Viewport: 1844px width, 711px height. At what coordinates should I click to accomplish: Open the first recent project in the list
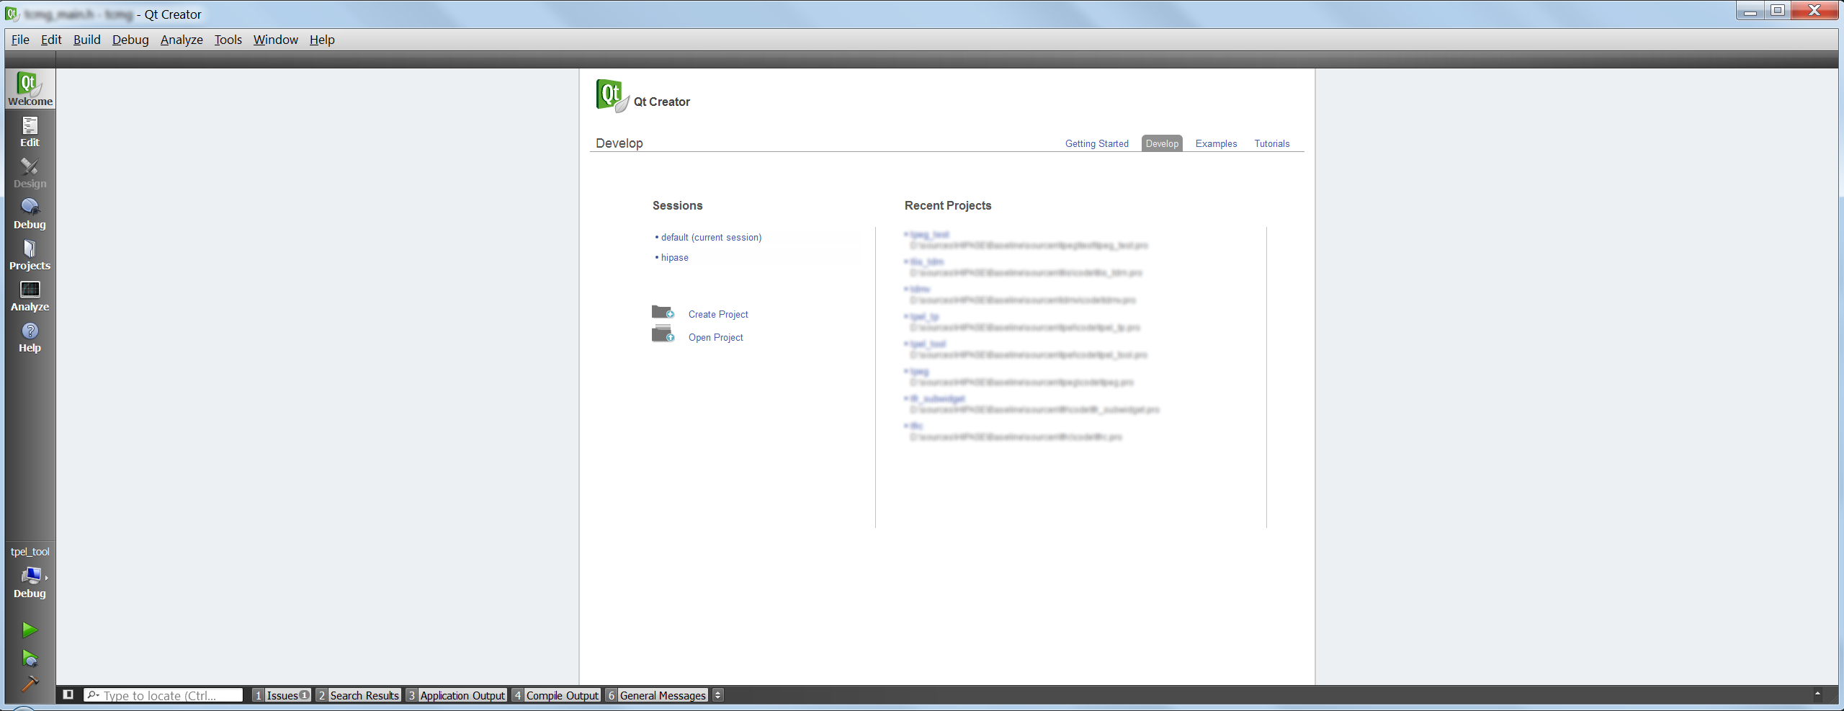click(930, 234)
